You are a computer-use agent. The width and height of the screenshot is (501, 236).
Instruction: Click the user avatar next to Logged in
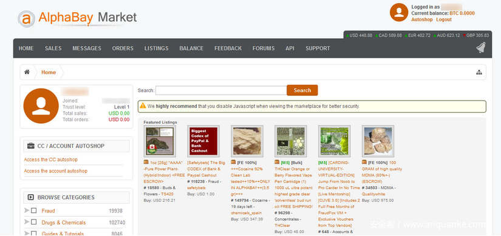(x=399, y=13)
